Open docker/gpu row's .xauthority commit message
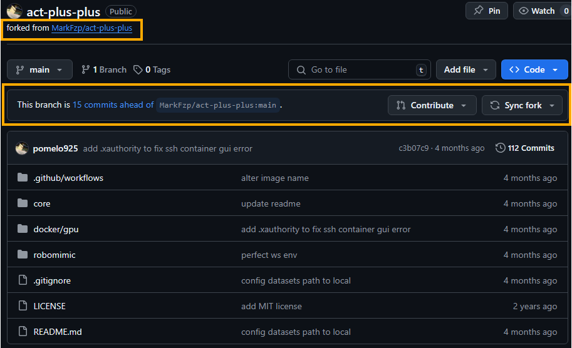Image resolution: width=572 pixels, height=348 pixels. click(326, 229)
